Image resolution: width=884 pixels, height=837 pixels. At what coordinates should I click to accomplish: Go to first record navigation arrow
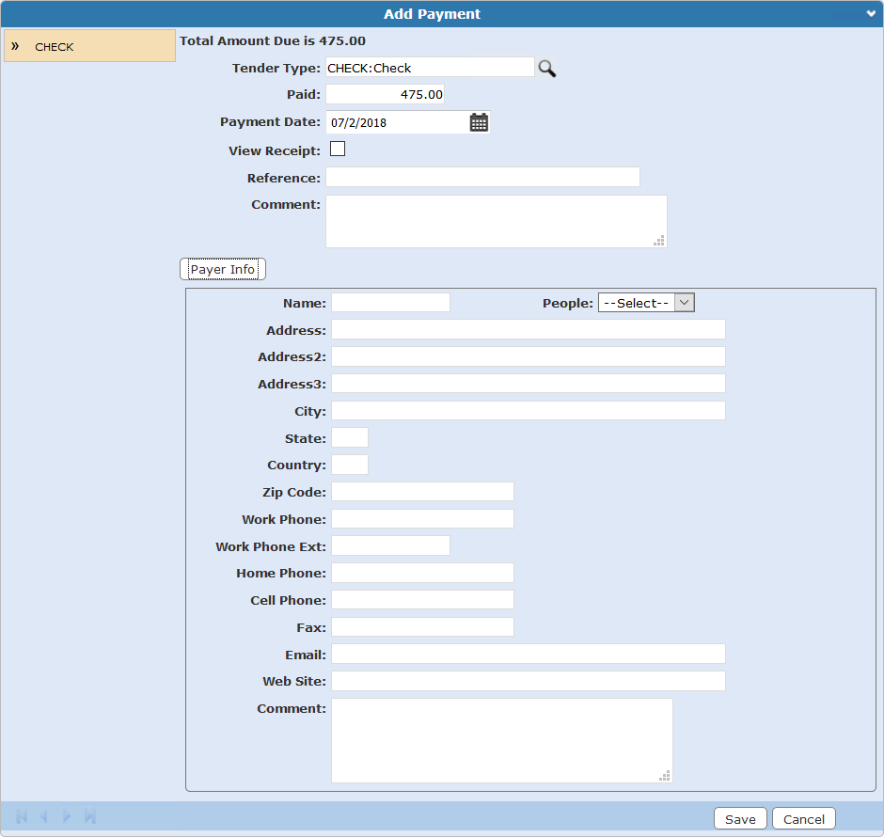click(x=22, y=816)
